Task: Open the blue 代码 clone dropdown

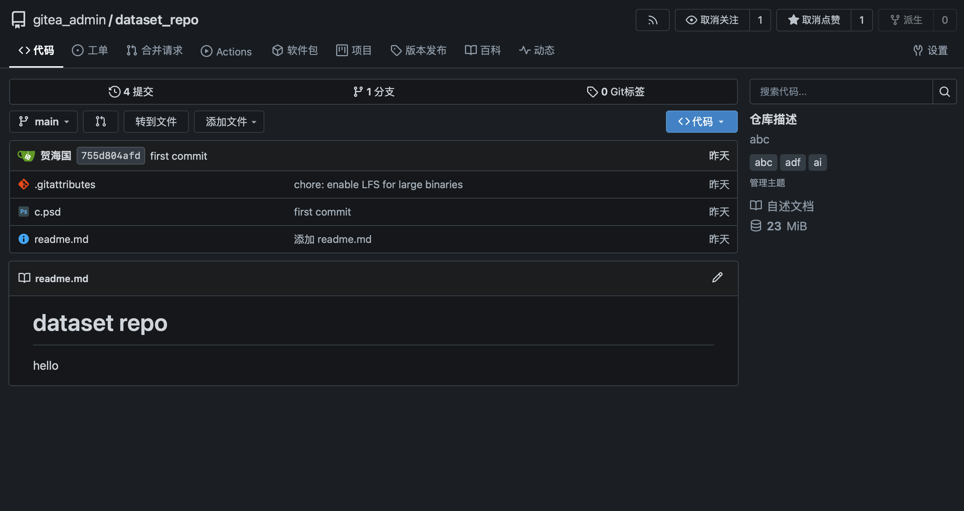Action: (701, 122)
